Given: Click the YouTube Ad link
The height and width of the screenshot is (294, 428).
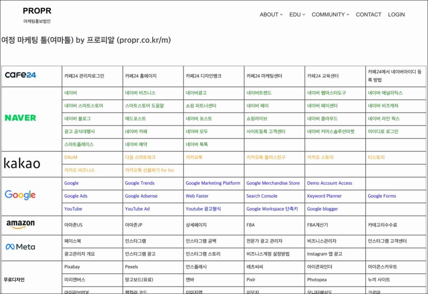Looking at the screenshot, I should click(x=137, y=209).
